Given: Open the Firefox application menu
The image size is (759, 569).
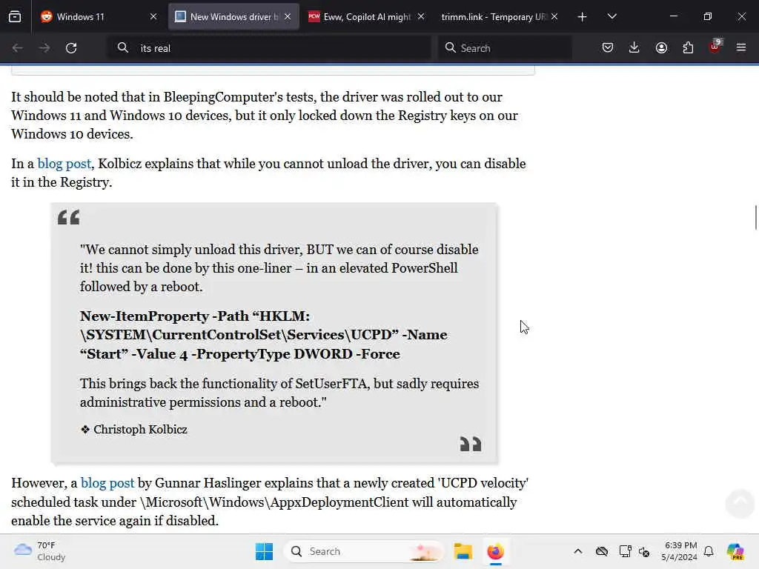Looking at the screenshot, I should point(741,48).
